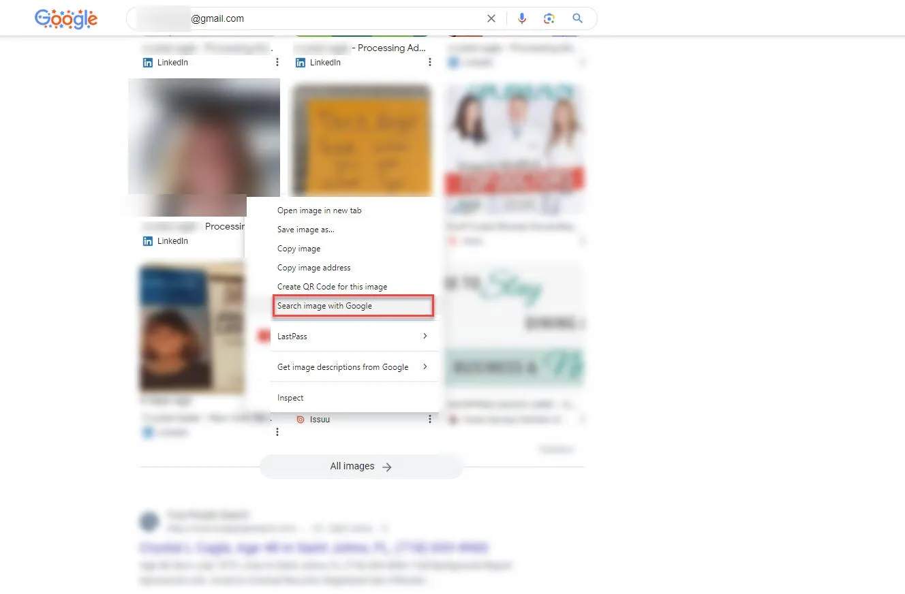Viewport: 905px width, 594px height.
Task: Expand the LastPass submenu
Action: 425,336
